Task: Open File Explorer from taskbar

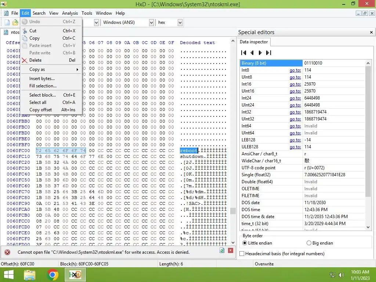Action: 30,275
